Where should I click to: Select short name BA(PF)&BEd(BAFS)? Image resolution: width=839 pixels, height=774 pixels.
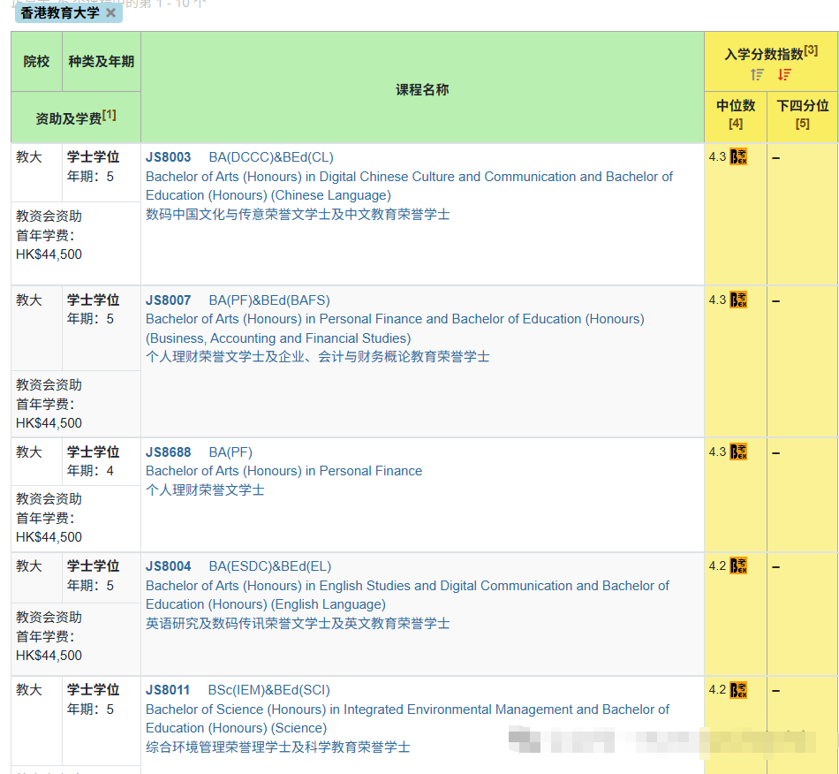(269, 300)
